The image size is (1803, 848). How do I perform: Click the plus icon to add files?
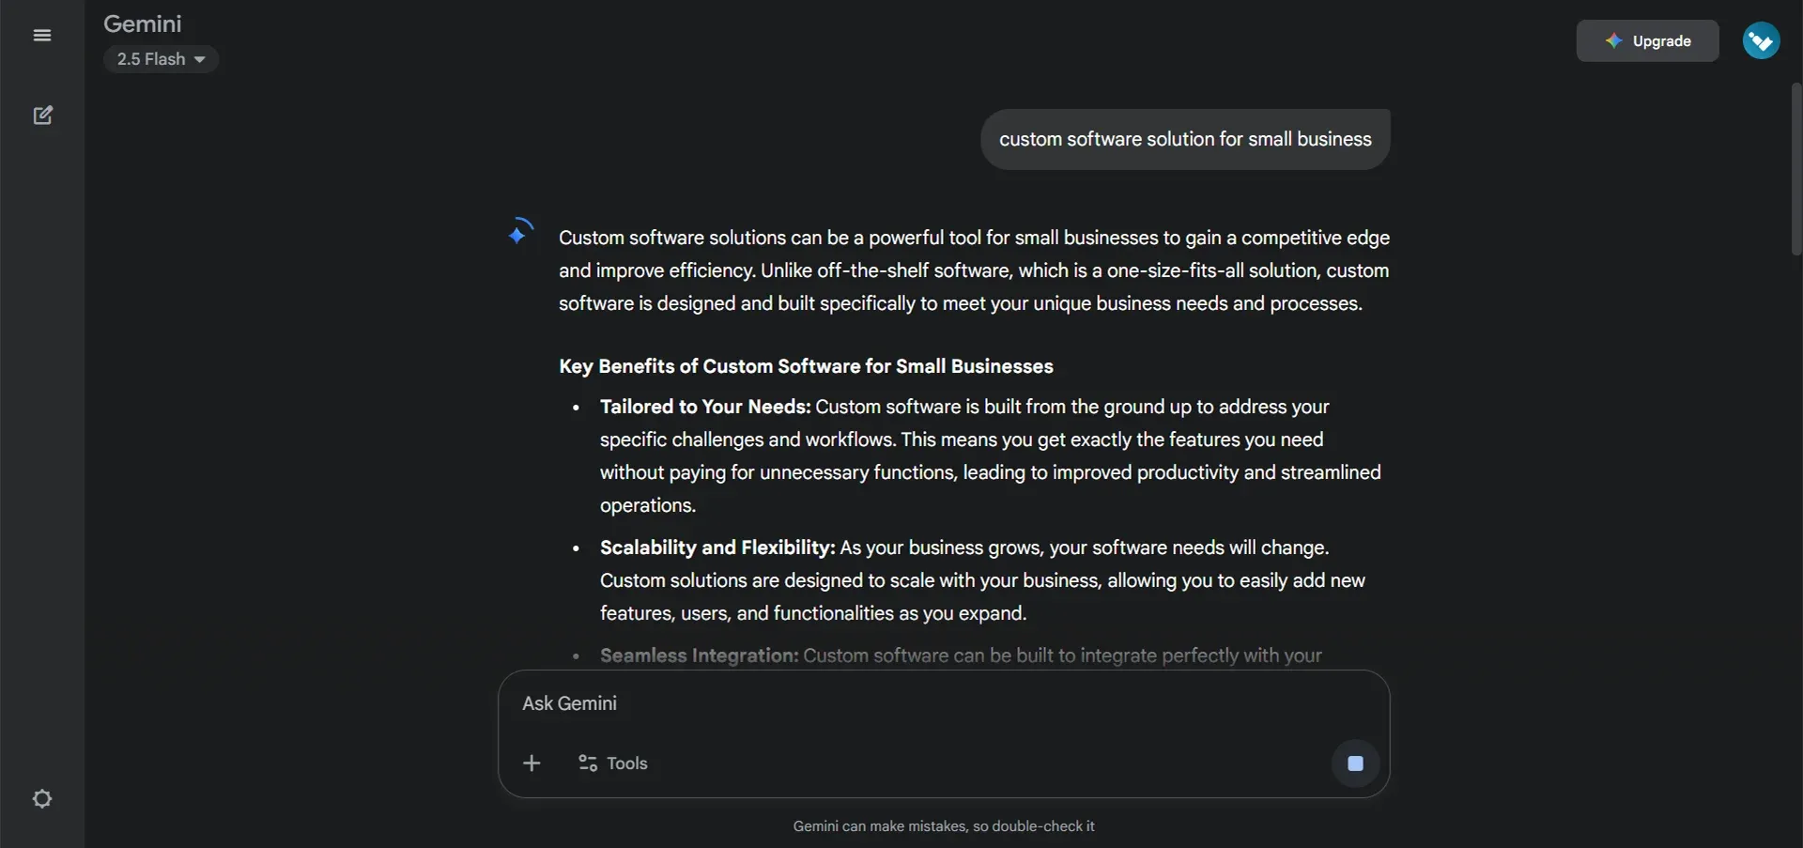[532, 763]
